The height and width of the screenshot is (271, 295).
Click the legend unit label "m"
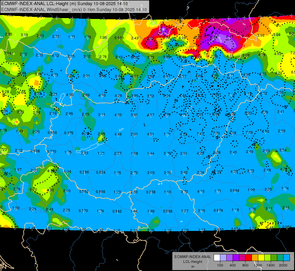tap(193, 266)
